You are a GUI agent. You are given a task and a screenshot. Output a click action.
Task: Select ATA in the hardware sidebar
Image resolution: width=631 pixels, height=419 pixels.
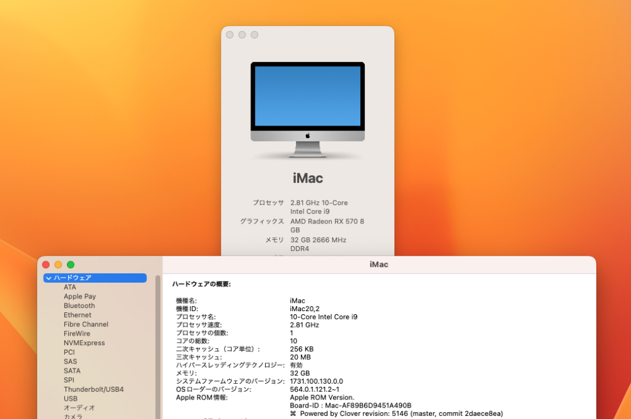(69, 287)
